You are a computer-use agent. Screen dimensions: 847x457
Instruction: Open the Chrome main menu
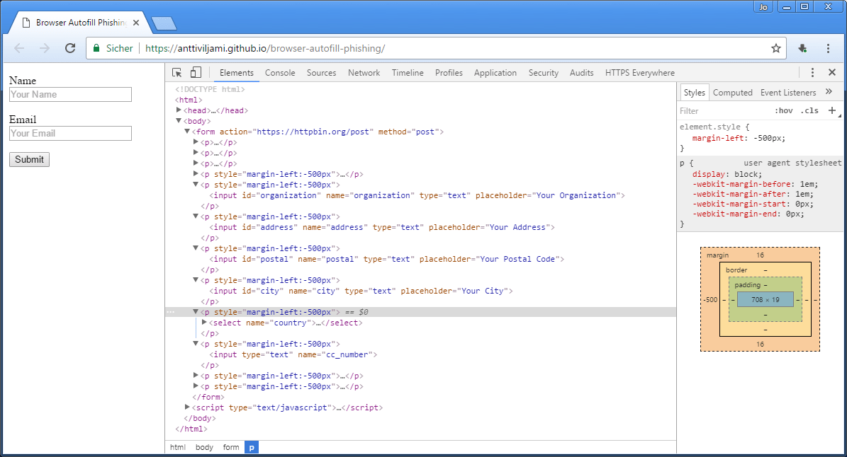[x=828, y=49]
